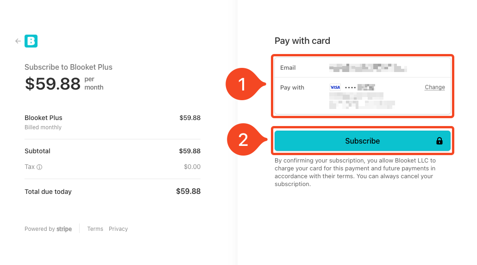Screen dimensions: 477x265
Task: Change the payment card
Action: [x=435, y=87]
